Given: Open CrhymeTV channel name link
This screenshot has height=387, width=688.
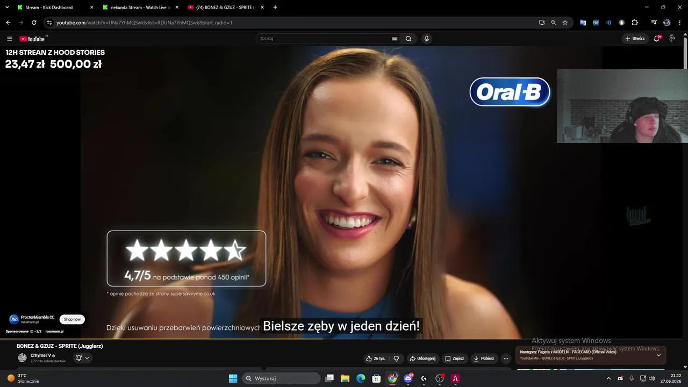Looking at the screenshot, I should click(x=41, y=356).
